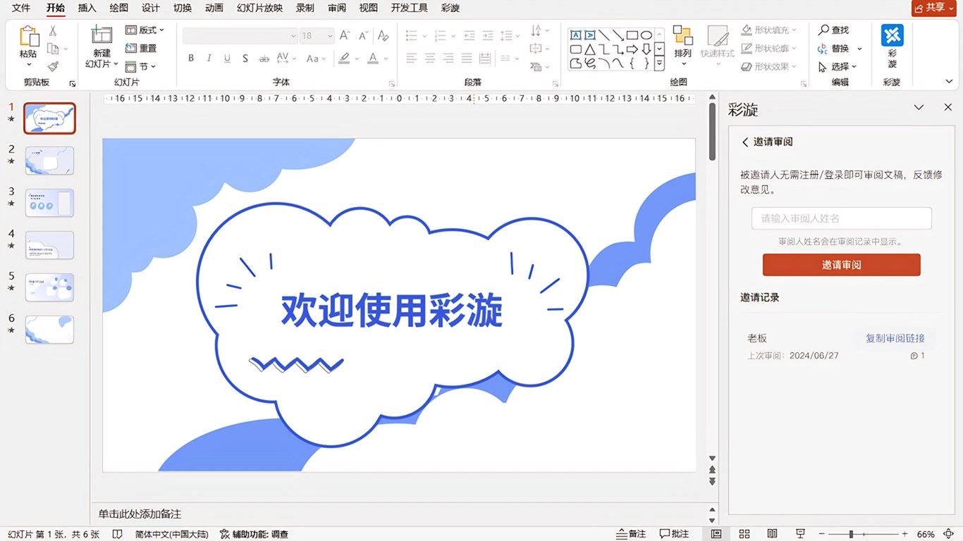Fit slide to current window icon
The image size is (963, 541).
tap(949, 534)
